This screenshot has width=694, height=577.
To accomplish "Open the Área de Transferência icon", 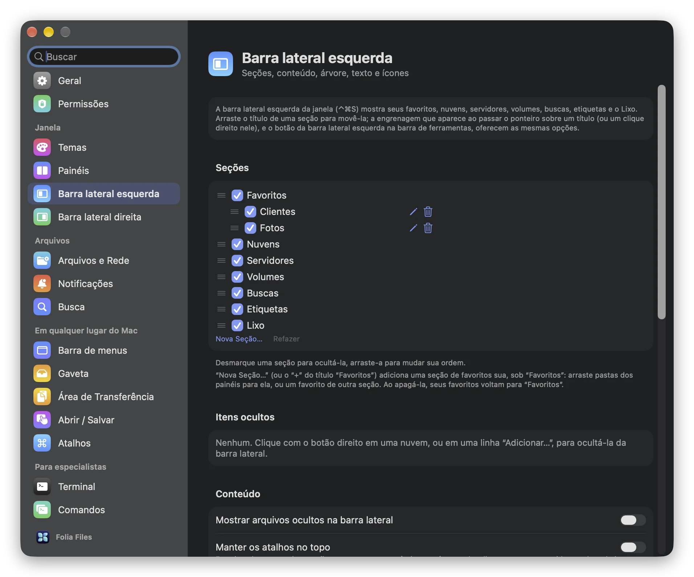I will (42, 397).
